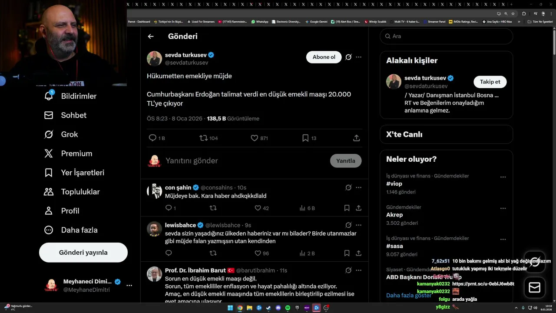The image size is (556, 313).
Task: Open Spotify from the taskbar
Action: (x=288, y=308)
